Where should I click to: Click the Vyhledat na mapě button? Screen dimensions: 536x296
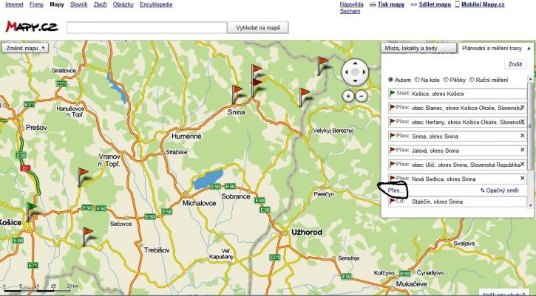click(258, 27)
